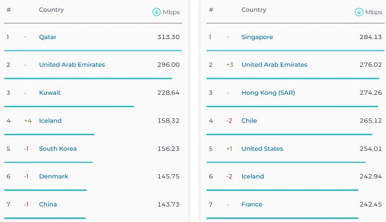Open Iceland link in right table
386x222 pixels.
(x=252, y=176)
